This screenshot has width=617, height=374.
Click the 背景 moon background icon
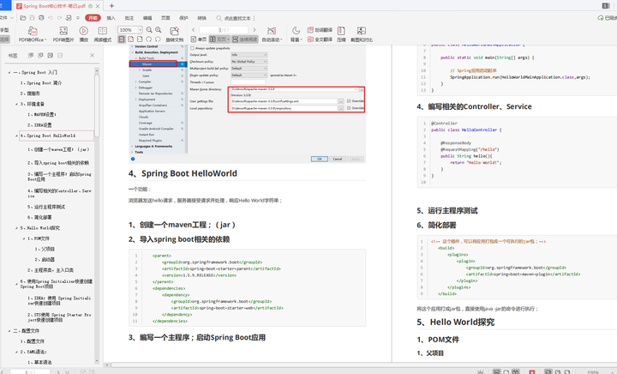(x=296, y=31)
